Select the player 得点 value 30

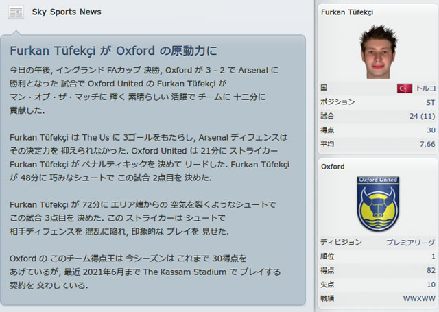431,130
